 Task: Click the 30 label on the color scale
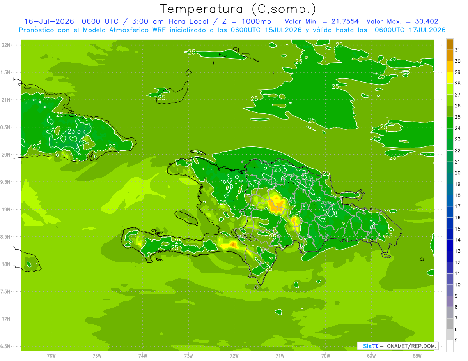(x=457, y=61)
